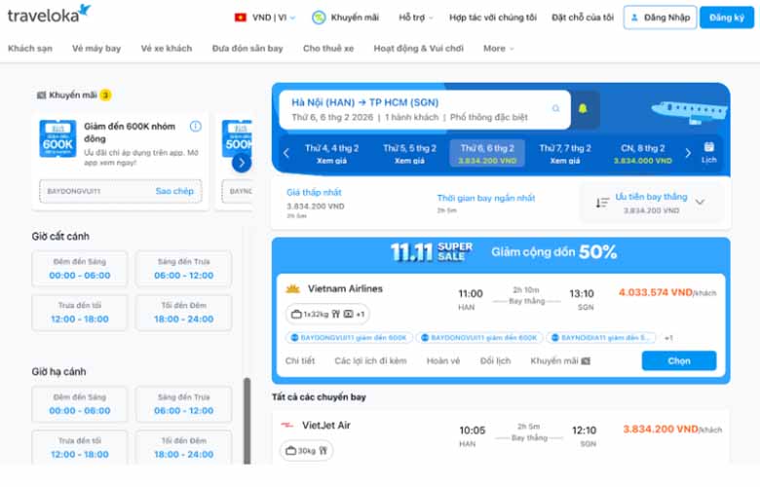The height and width of the screenshot is (487, 760).
Task: Select Thứ 6, 6 thg 2 date tab
Action: (x=487, y=153)
